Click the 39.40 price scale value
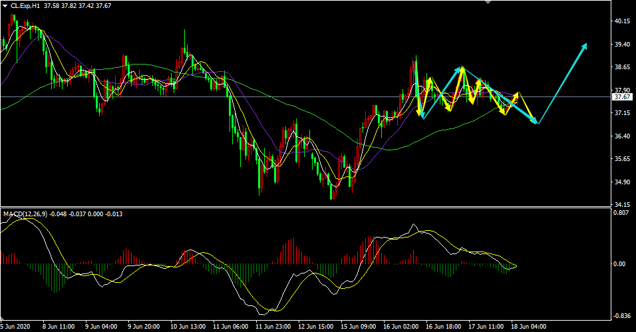The image size is (636, 332). [x=623, y=45]
